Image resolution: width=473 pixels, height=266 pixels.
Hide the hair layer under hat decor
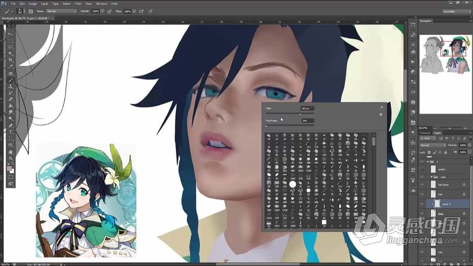422,194
